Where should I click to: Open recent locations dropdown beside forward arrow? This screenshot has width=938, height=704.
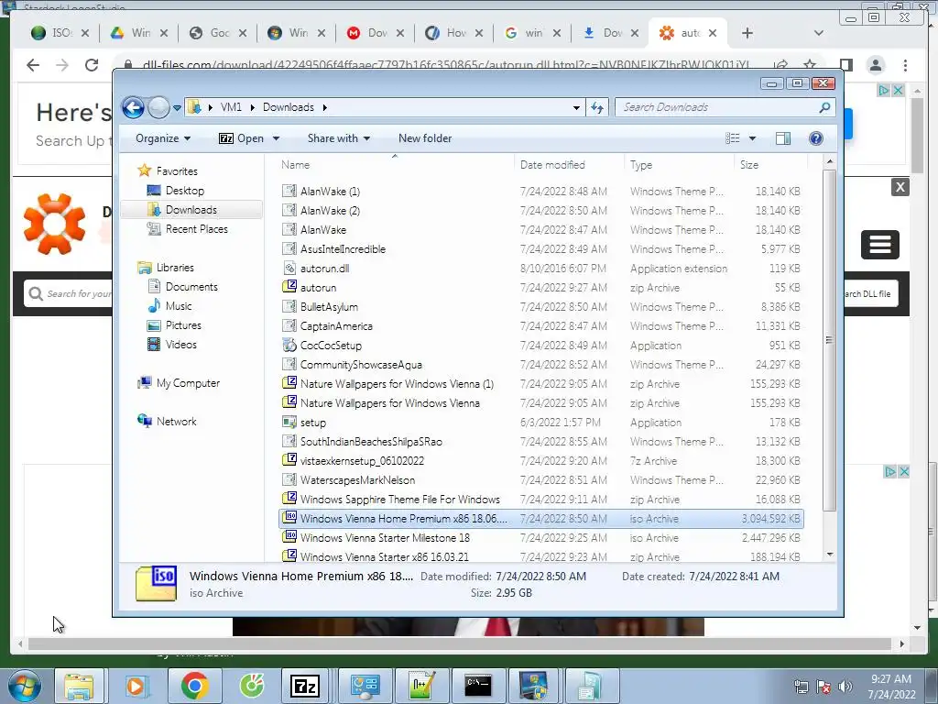point(177,108)
